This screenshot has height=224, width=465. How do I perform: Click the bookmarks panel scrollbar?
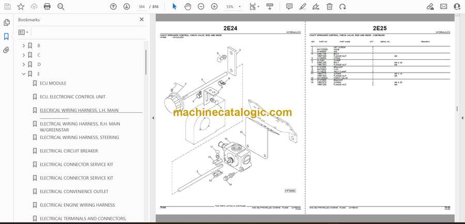tap(146, 62)
